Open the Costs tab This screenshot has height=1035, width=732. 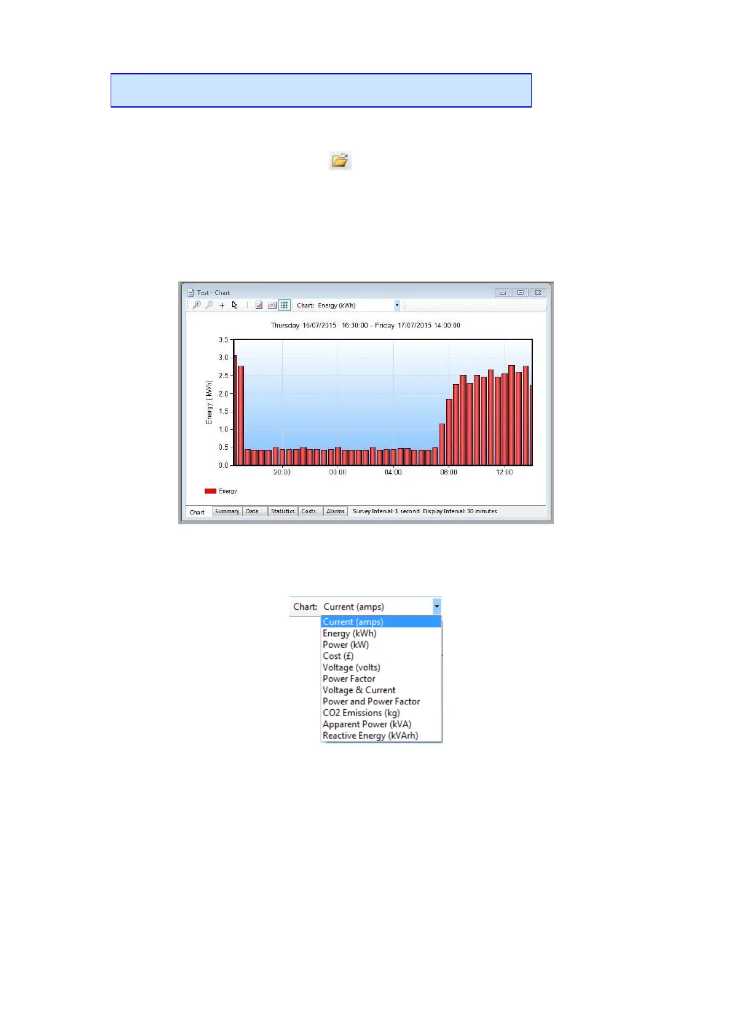tap(309, 511)
